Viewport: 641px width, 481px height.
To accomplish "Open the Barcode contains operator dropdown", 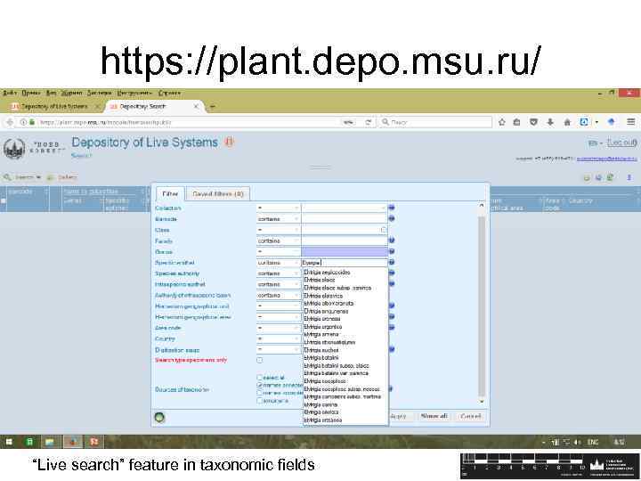I will tap(279, 219).
